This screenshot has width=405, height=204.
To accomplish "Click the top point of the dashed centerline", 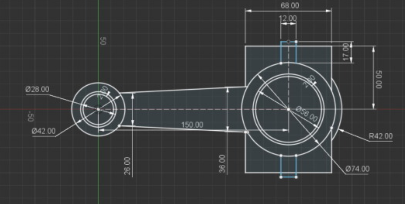I will [x=288, y=42].
